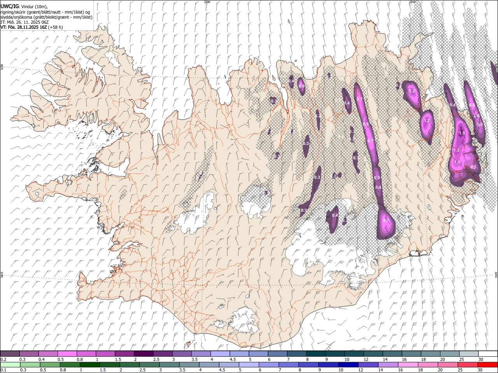Click the 25 label on the upper gray scale

point(461,359)
